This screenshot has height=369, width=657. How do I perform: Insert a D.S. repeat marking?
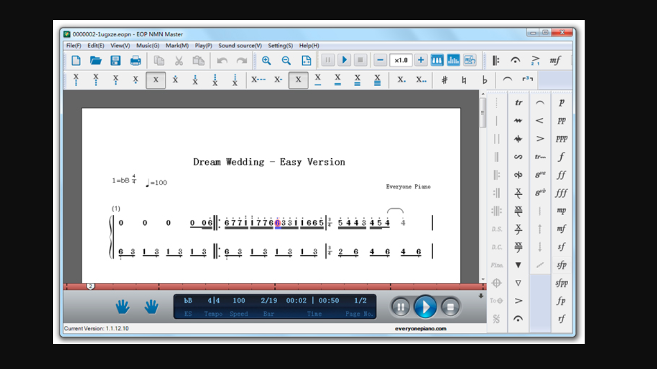(497, 229)
